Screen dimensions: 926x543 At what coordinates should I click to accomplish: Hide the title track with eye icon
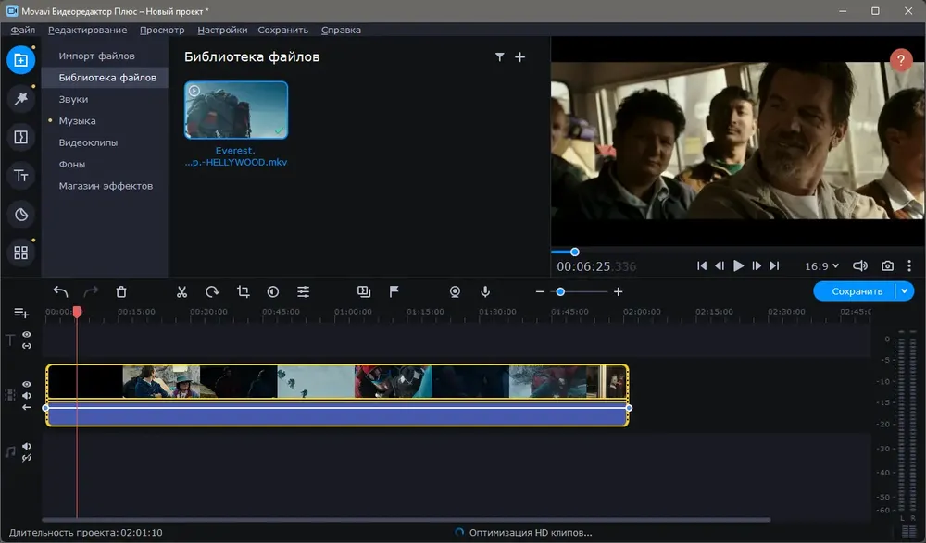pyautogui.click(x=27, y=334)
